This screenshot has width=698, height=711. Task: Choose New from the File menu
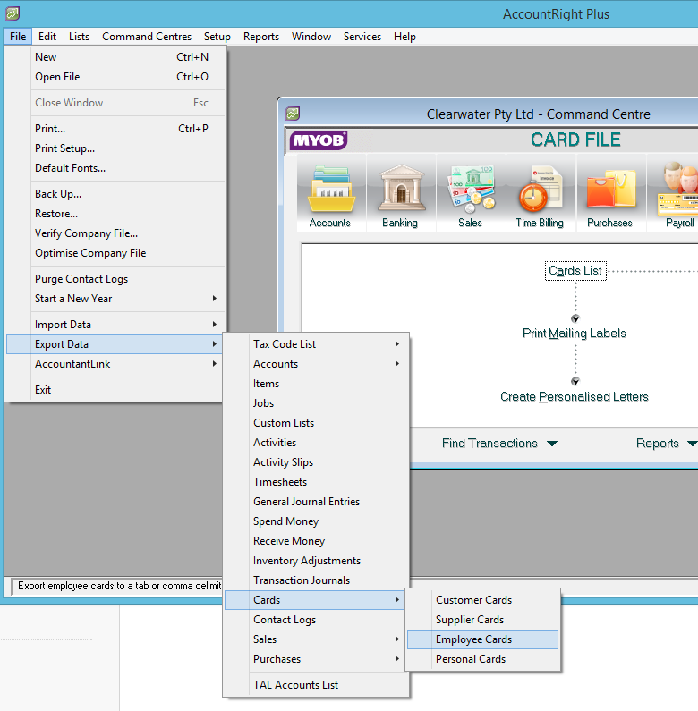pos(115,57)
